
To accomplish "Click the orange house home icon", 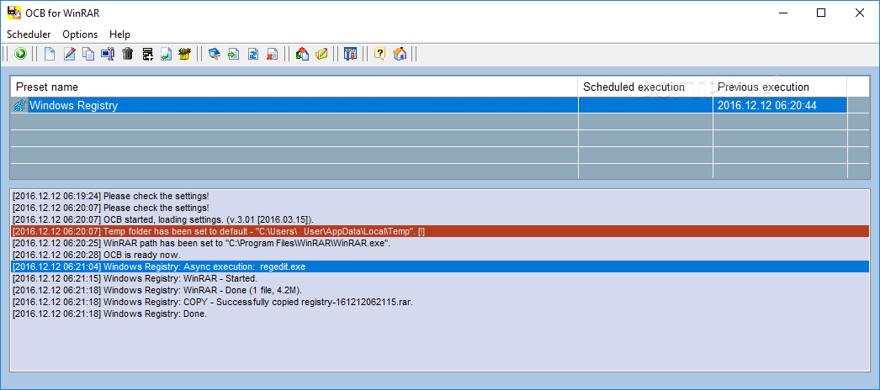I will [x=400, y=54].
